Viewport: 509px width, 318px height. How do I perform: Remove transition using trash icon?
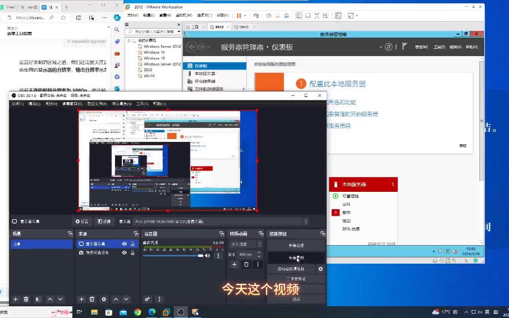246,265
